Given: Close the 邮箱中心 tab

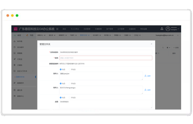Looking at the screenshot, I should [x=45, y=35].
